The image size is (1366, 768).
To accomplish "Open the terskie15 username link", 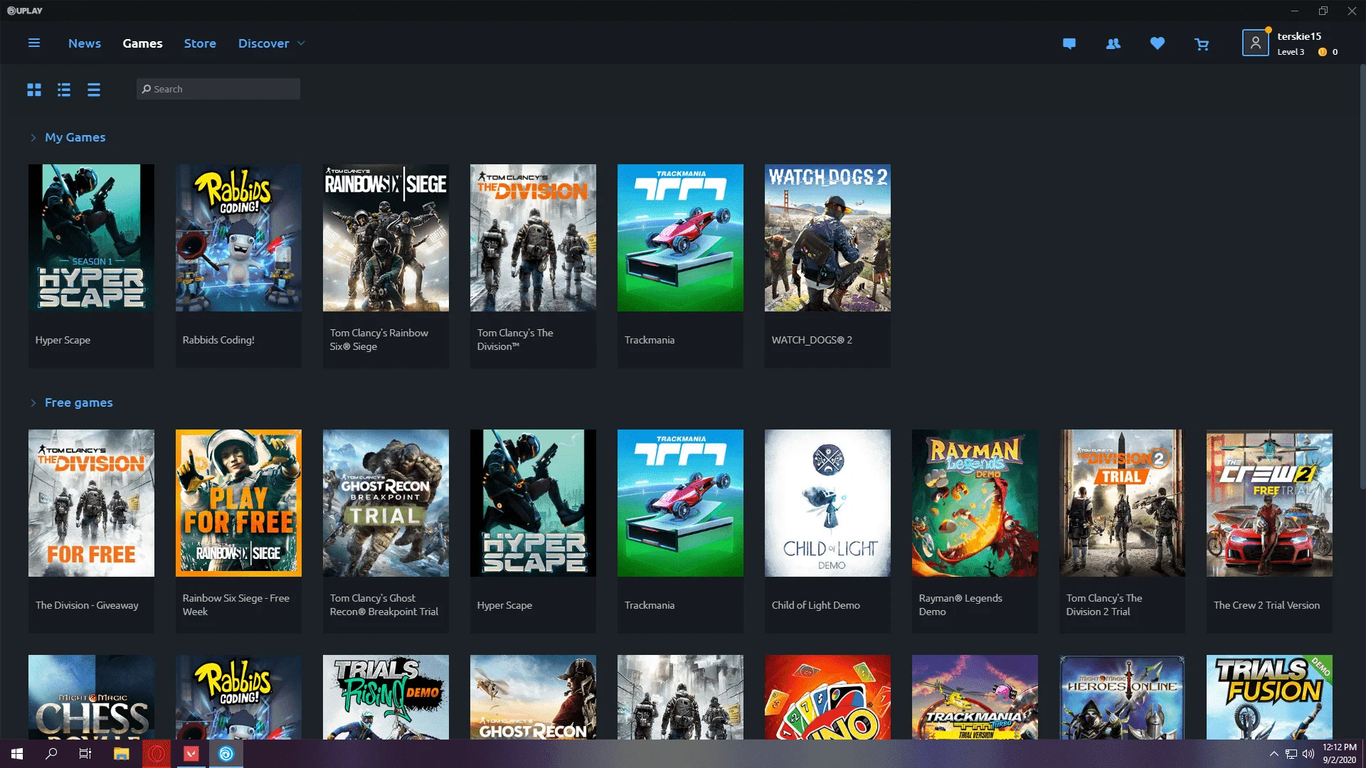I will 1299,36.
